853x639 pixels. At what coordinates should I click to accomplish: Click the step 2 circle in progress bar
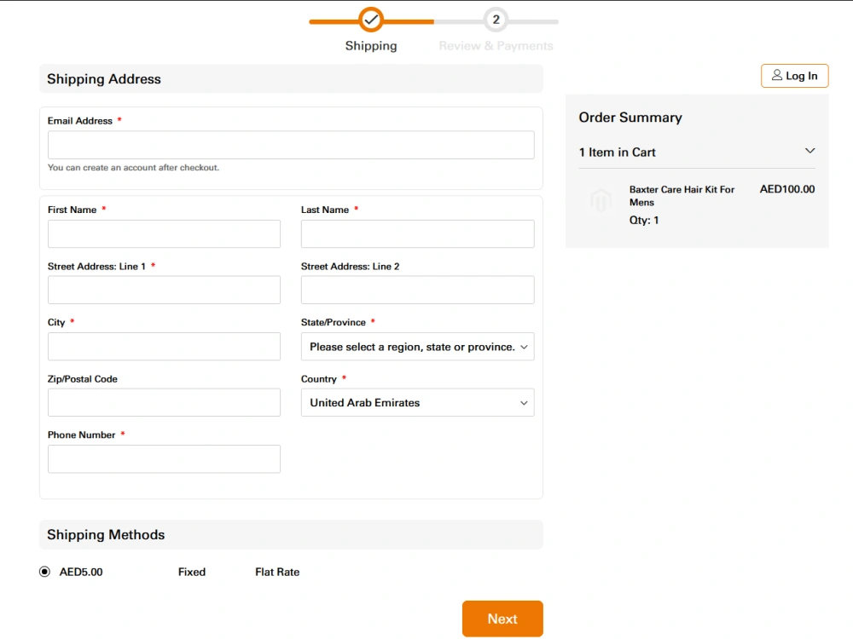(496, 20)
